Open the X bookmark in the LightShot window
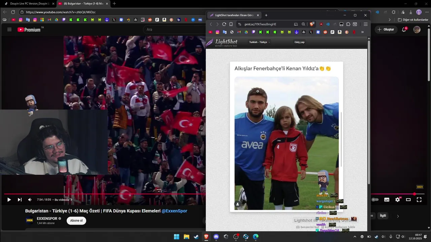The image size is (431, 242). coord(311,32)
